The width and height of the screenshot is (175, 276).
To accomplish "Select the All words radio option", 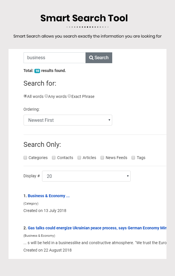I will point(25,96).
